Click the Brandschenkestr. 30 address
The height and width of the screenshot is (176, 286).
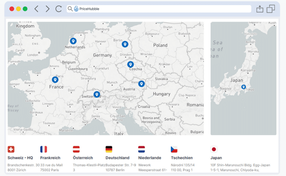(24, 165)
